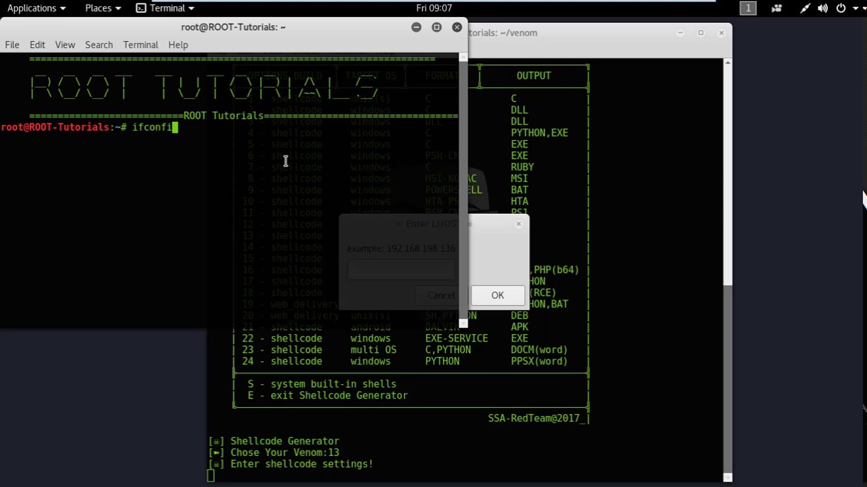Viewport: 867px width, 487px height.
Task: Open the Search menu
Action: pos(99,45)
